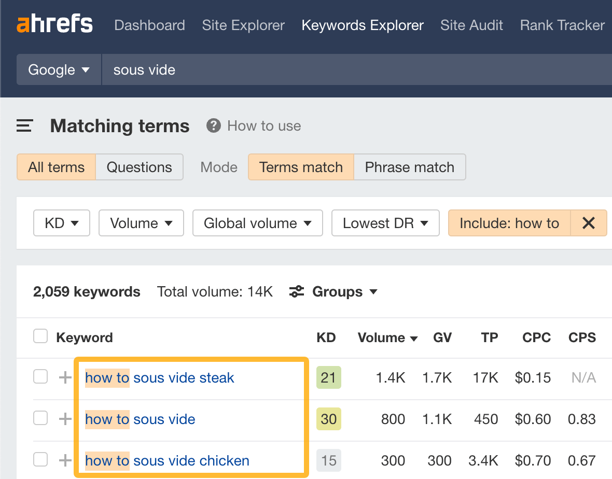Click the How to use help icon

pos(213,125)
